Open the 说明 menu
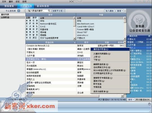152x113 pixels. coord(24,2)
